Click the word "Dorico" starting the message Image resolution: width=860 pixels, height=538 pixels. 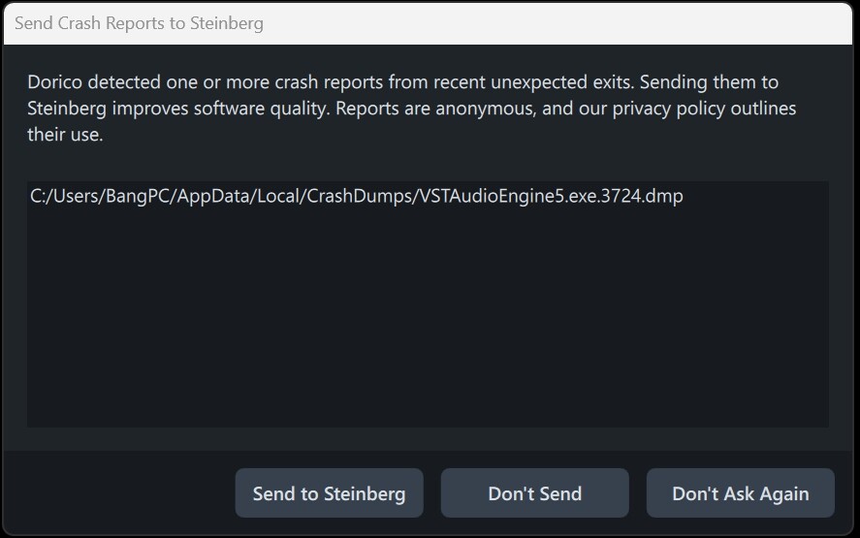coord(55,82)
